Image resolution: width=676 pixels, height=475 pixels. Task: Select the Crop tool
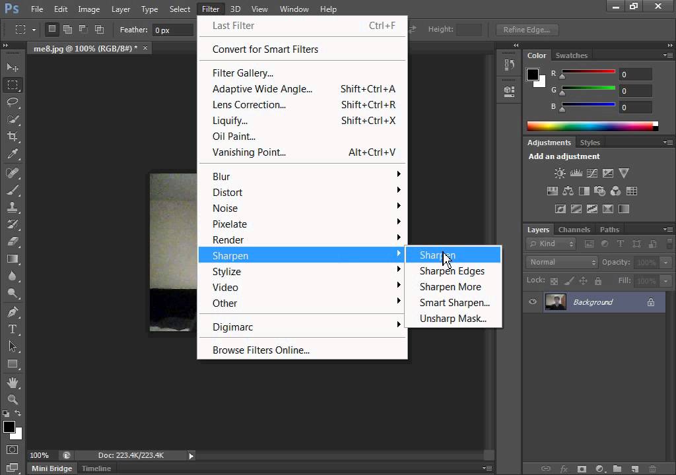(13, 137)
